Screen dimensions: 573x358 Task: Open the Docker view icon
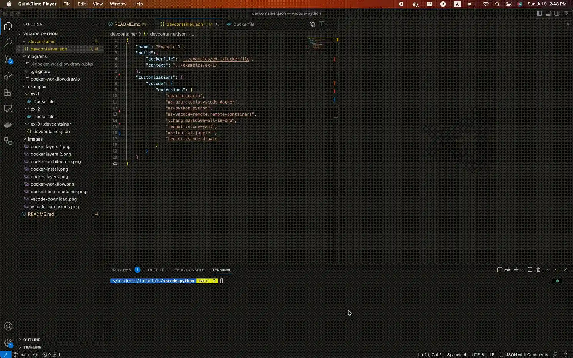point(8,125)
